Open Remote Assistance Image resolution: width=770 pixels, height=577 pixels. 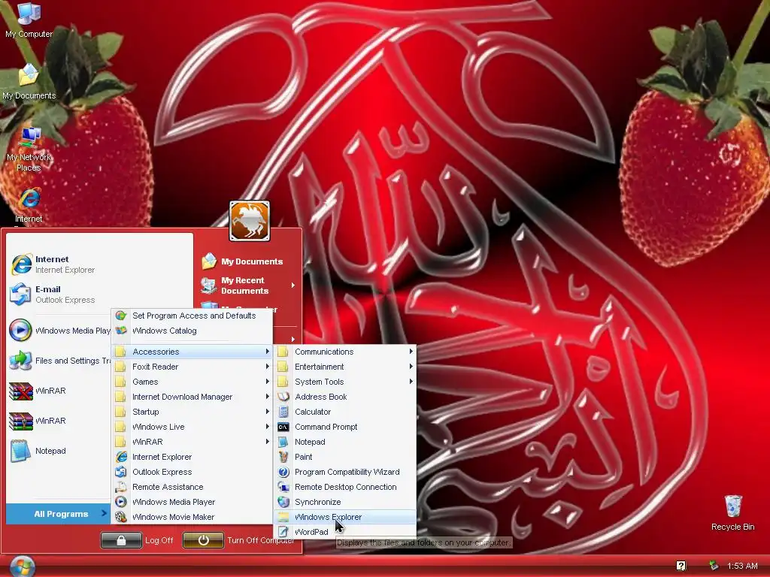(x=192, y=487)
